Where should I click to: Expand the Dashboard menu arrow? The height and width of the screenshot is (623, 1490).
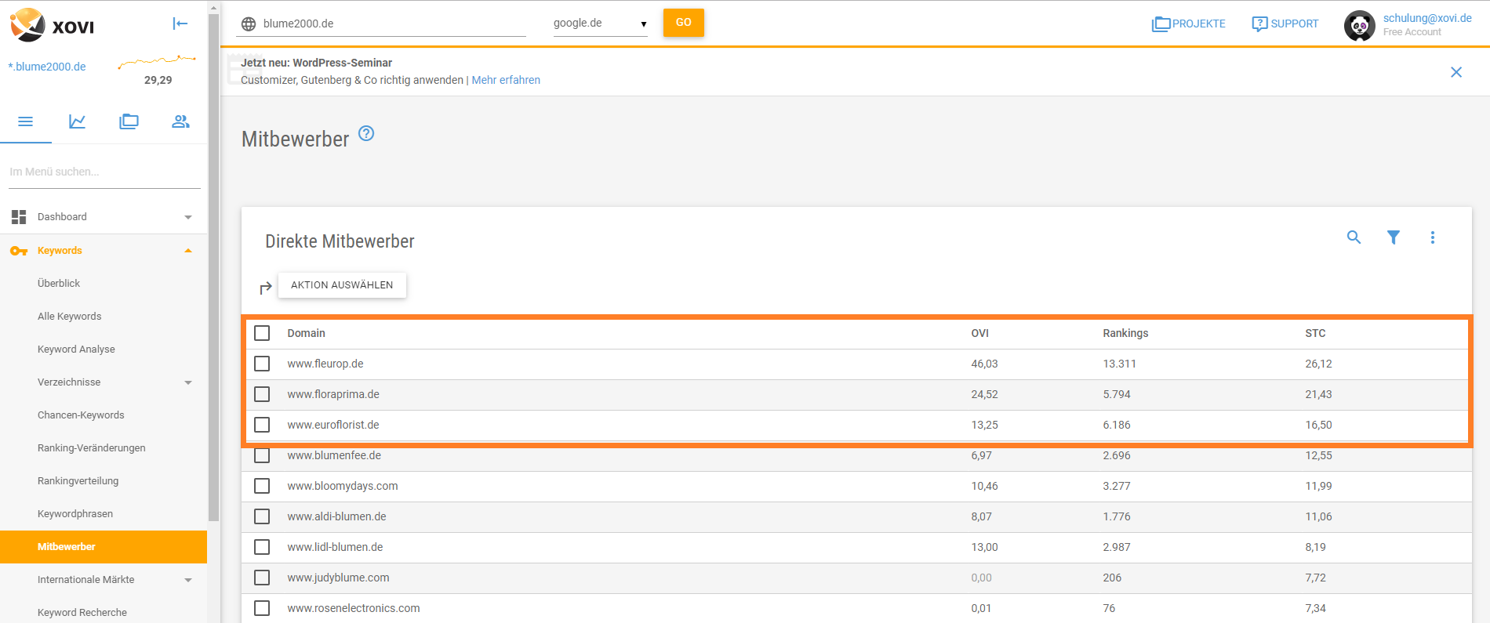click(188, 217)
